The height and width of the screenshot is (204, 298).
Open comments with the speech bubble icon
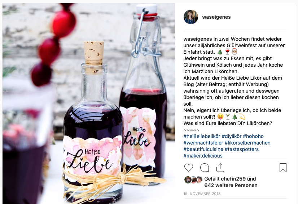(205, 168)
